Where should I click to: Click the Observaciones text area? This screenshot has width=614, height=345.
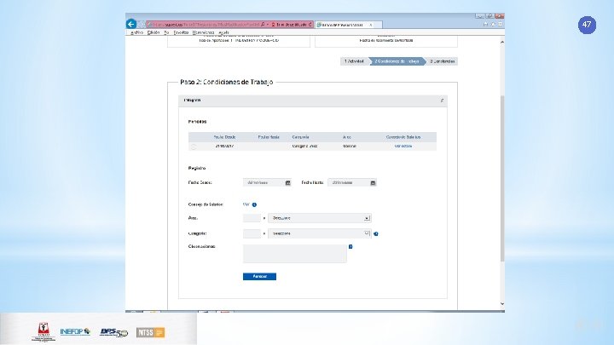click(294, 254)
